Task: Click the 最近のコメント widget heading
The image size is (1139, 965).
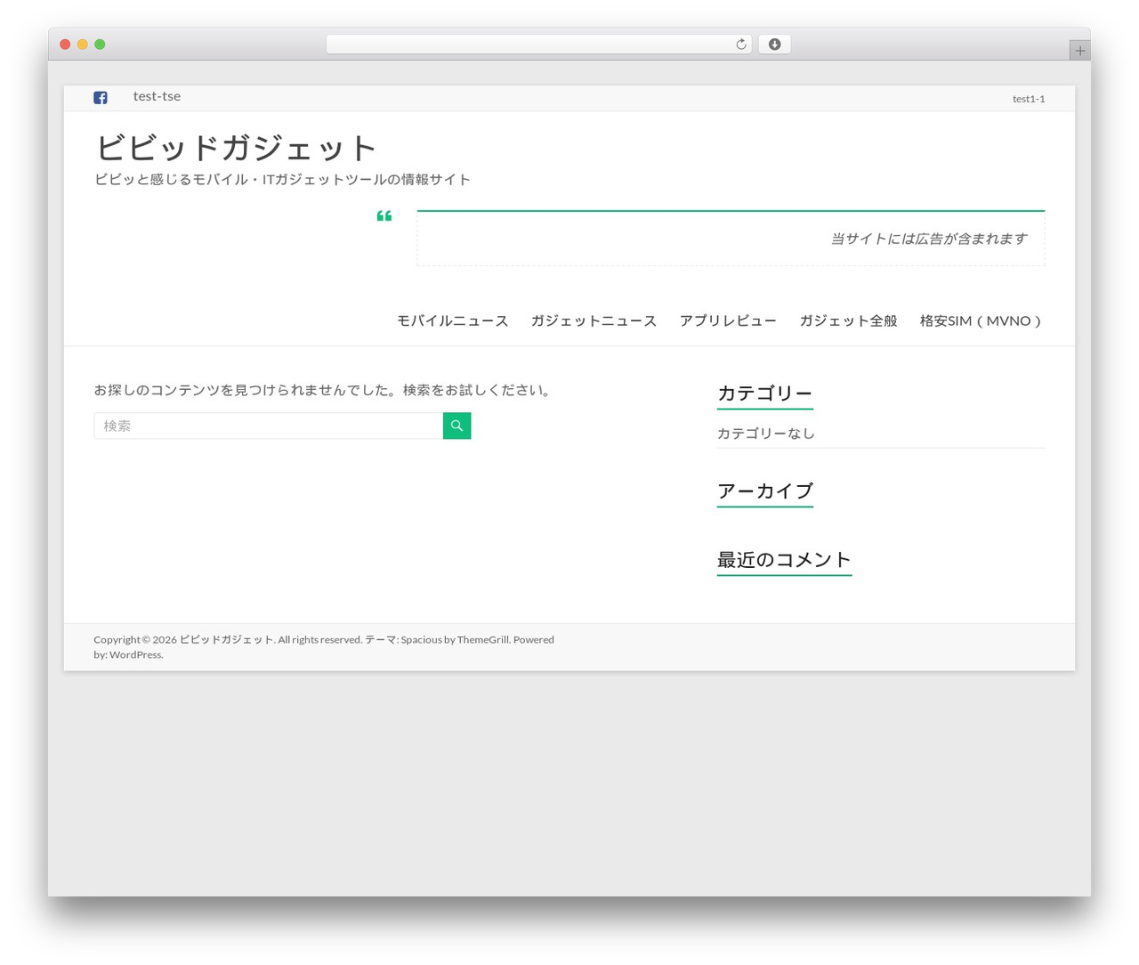Action: [784, 560]
